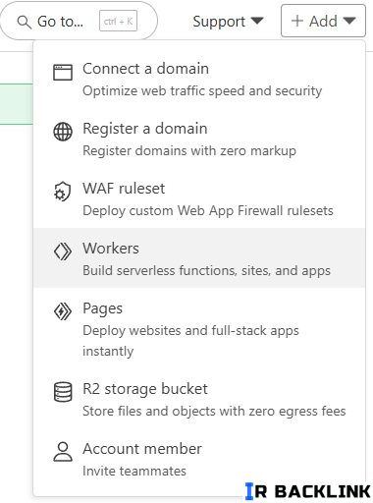The width and height of the screenshot is (373, 503).
Task: Click the globe icon for Register a domain
Action: coord(63,132)
